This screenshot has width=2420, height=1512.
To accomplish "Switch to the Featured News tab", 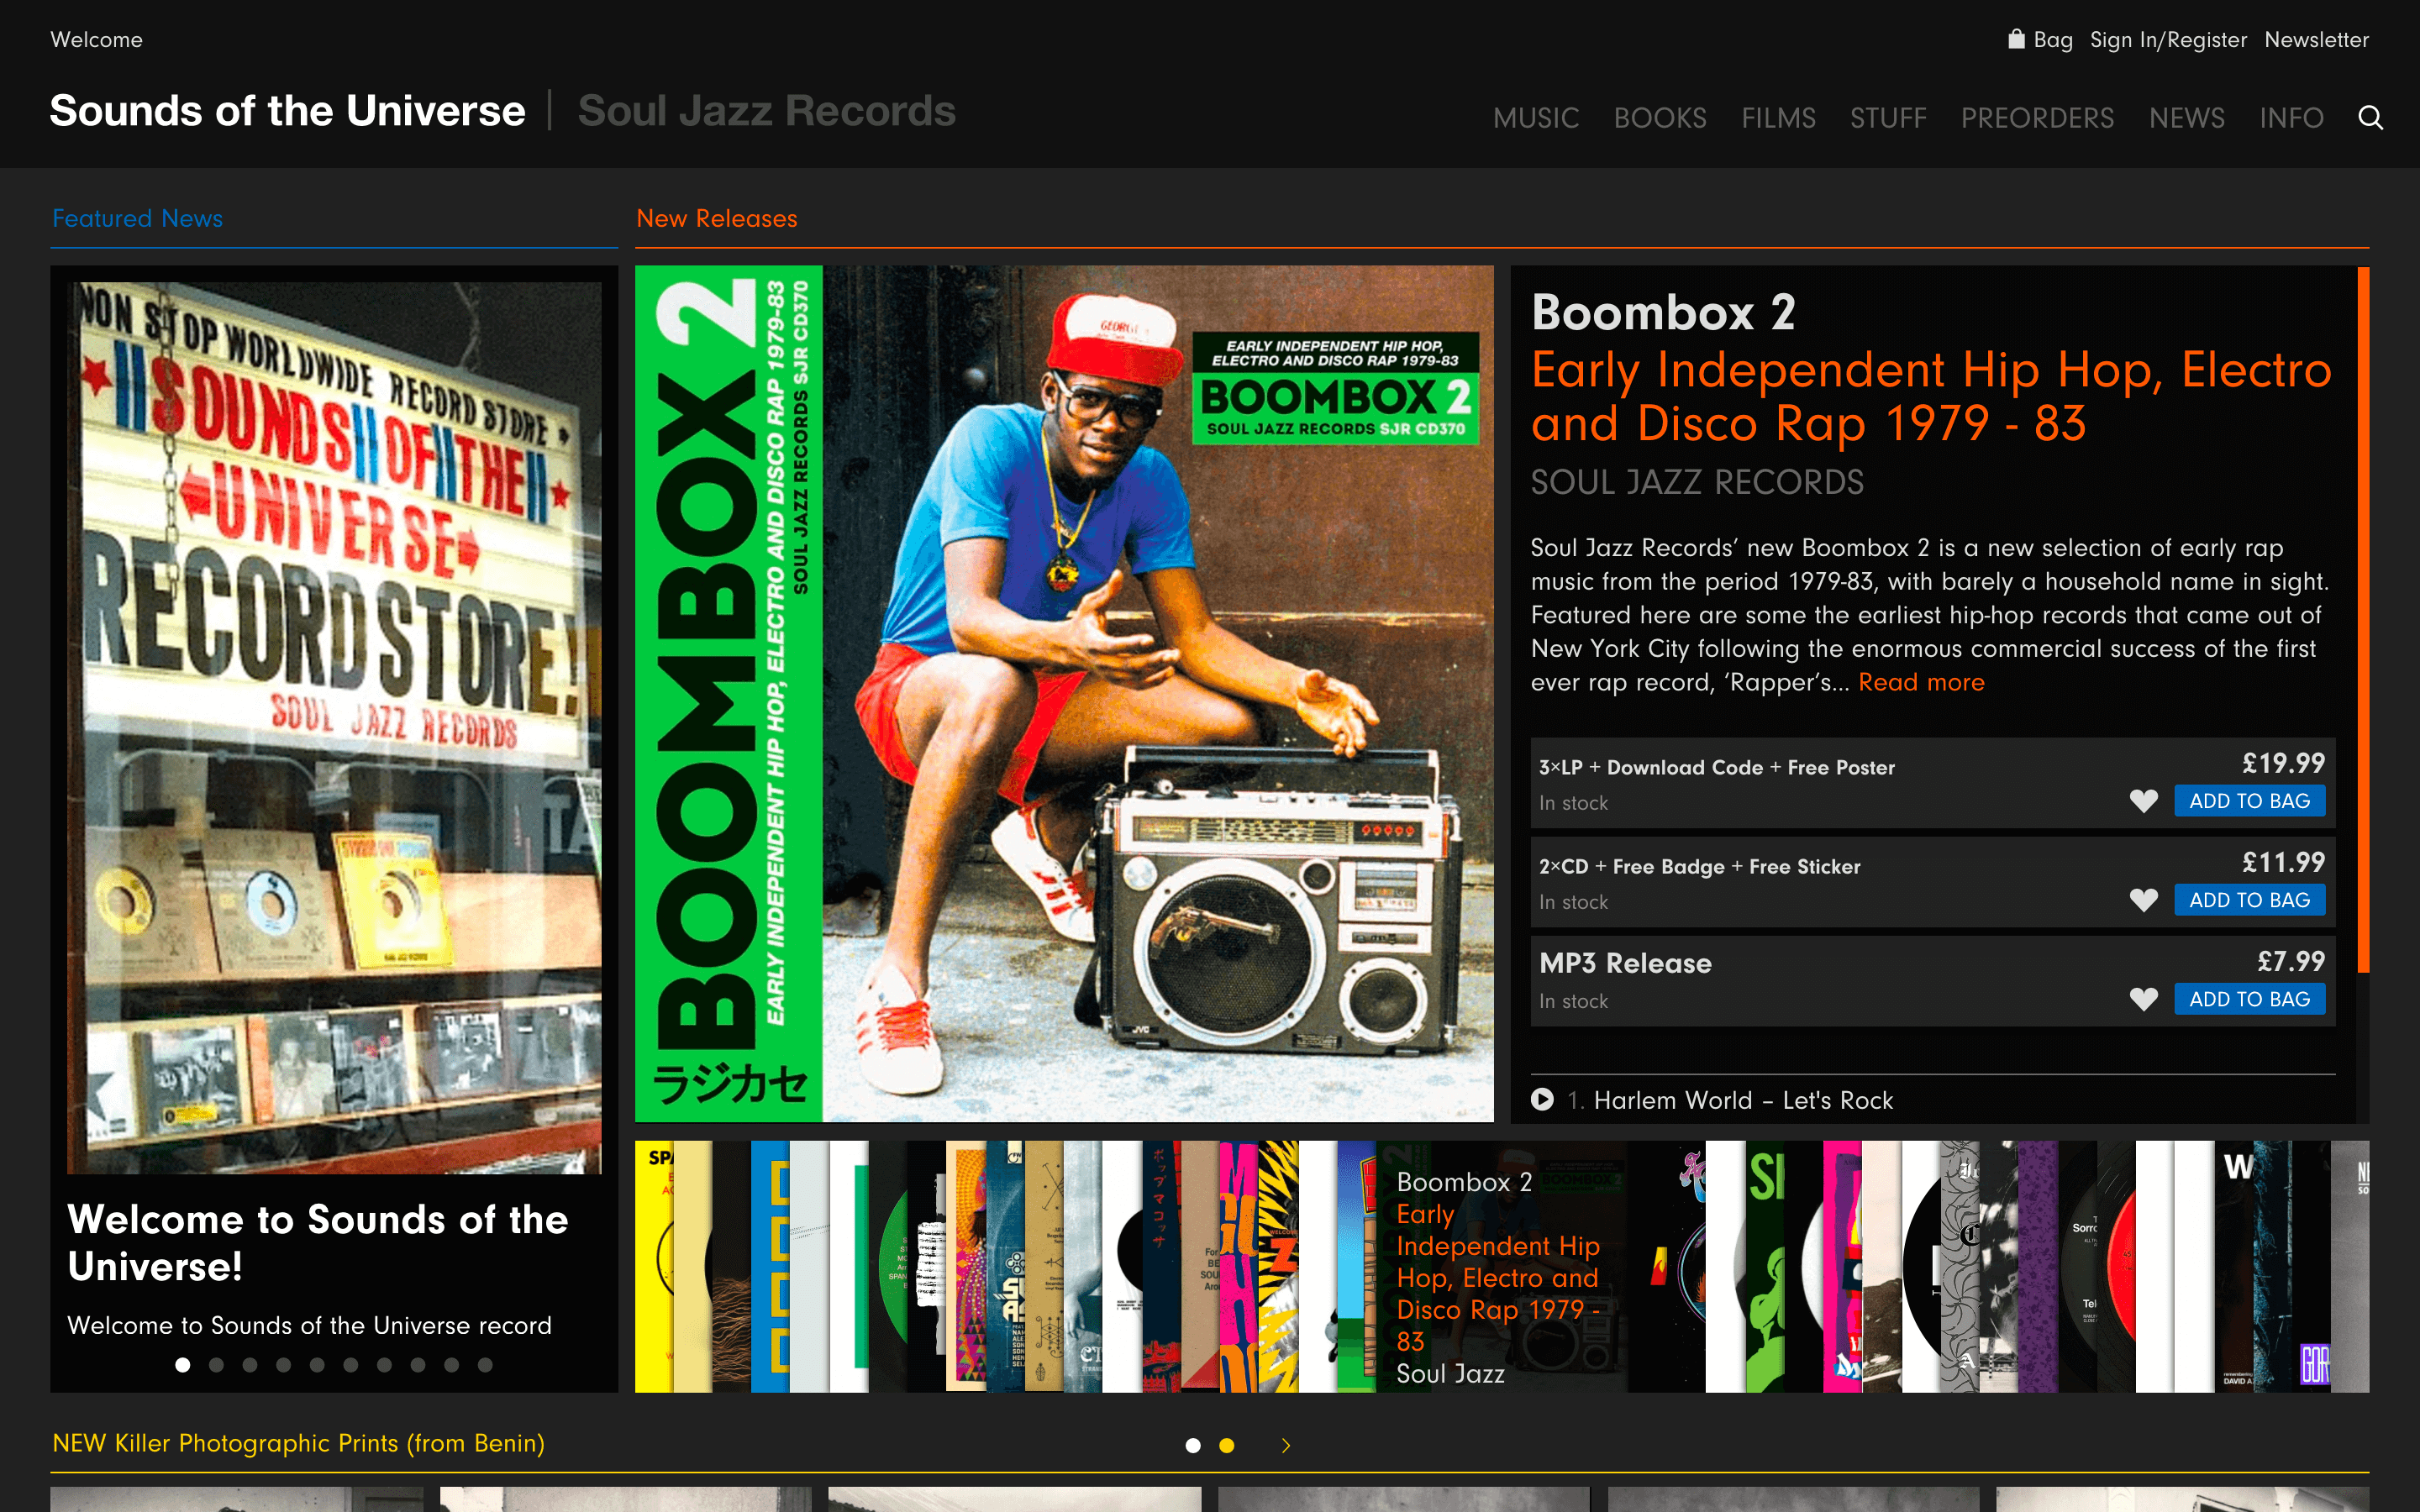I will click(x=137, y=218).
